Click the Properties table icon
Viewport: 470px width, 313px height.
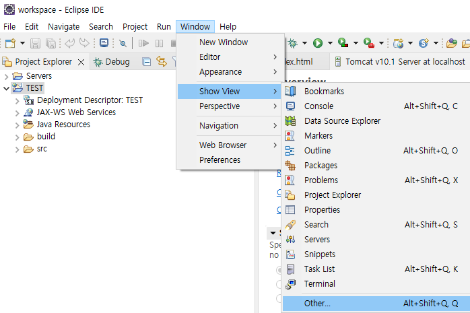290,209
